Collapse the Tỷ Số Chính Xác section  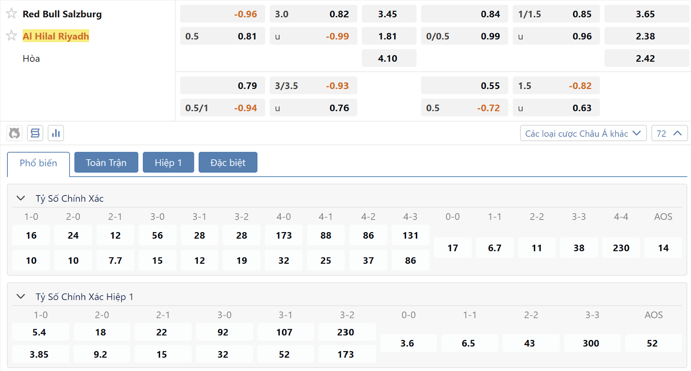click(21, 198)
